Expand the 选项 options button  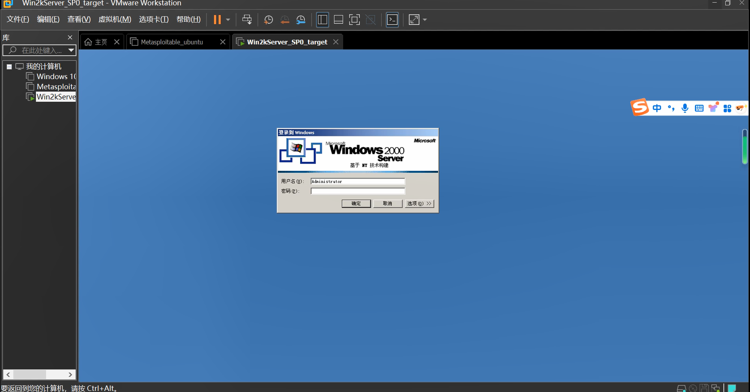tap(419, 204)
